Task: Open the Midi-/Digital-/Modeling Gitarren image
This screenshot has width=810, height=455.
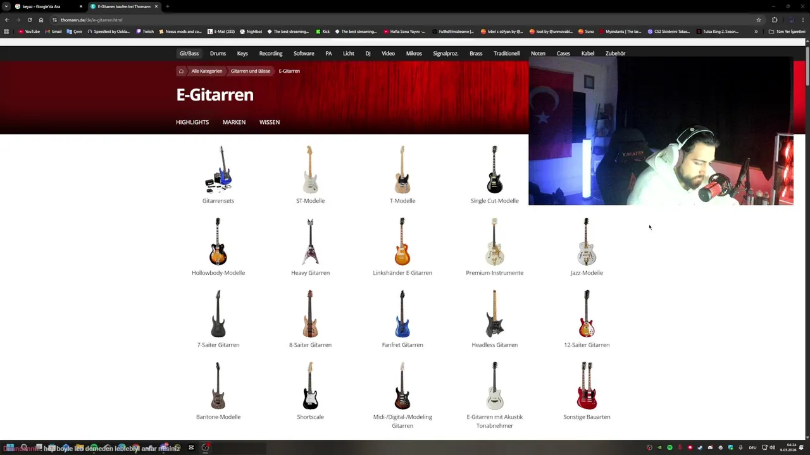Action: [x=402, y=385]
